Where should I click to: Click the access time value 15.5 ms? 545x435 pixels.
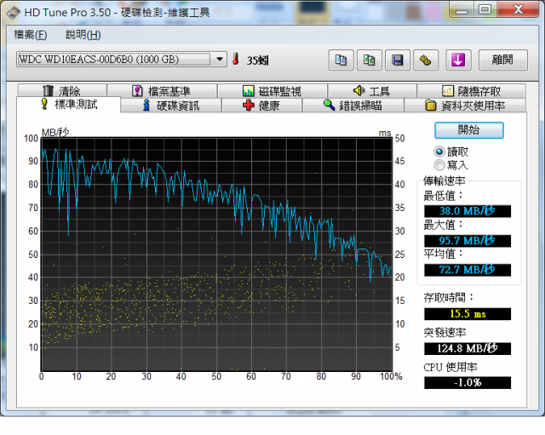tap(468, 314)
